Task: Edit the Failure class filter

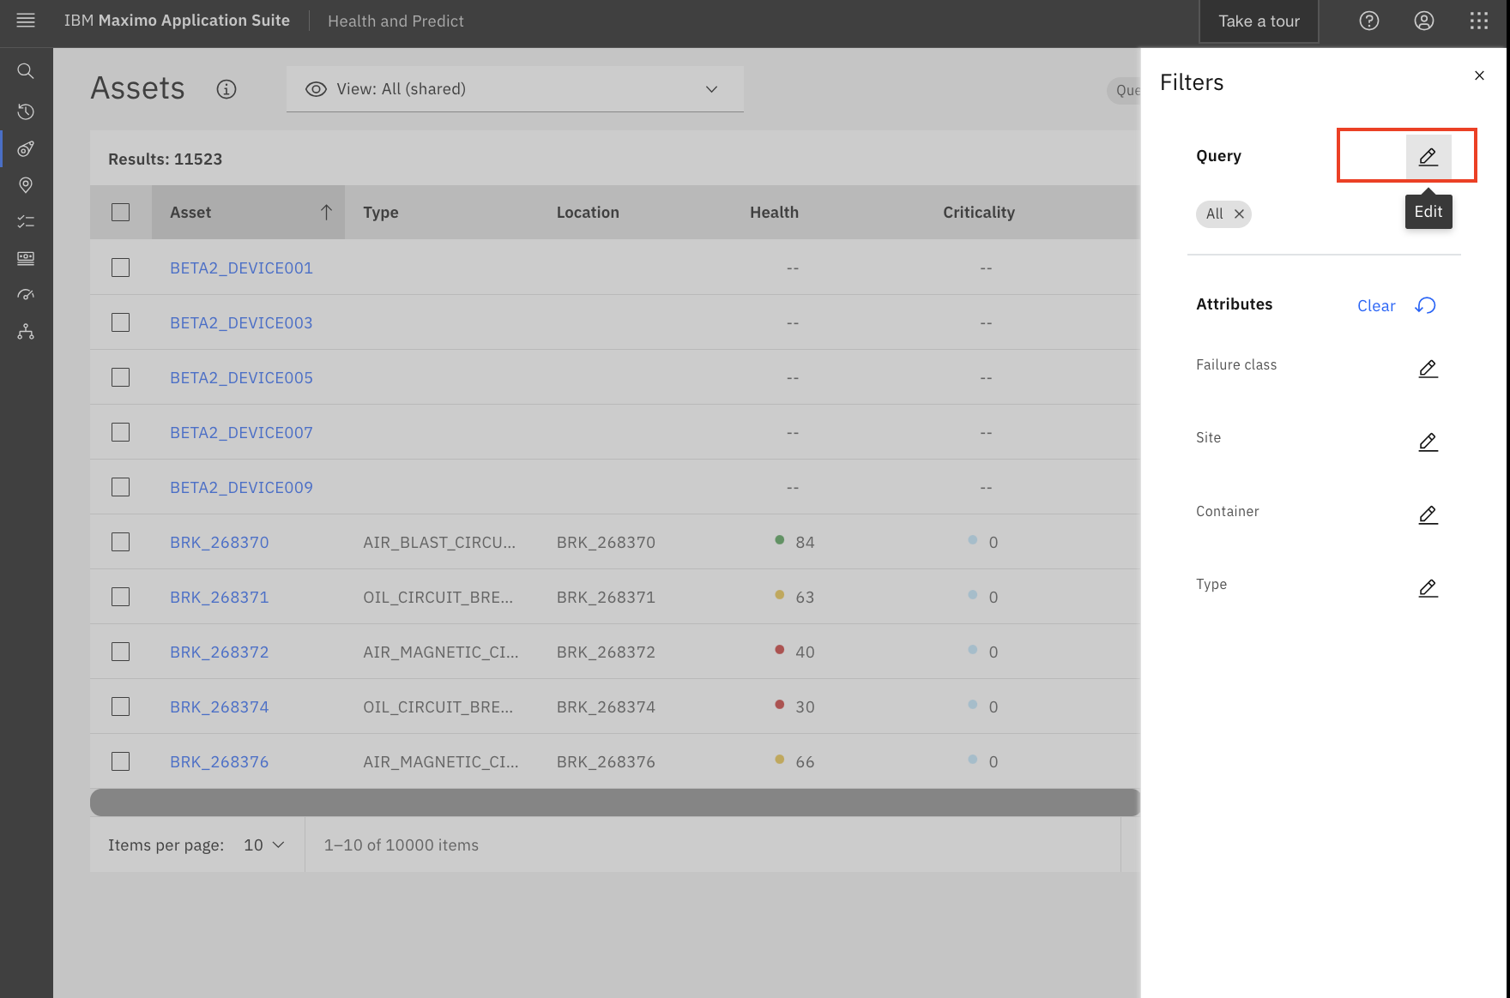Action: (1428, 369)
